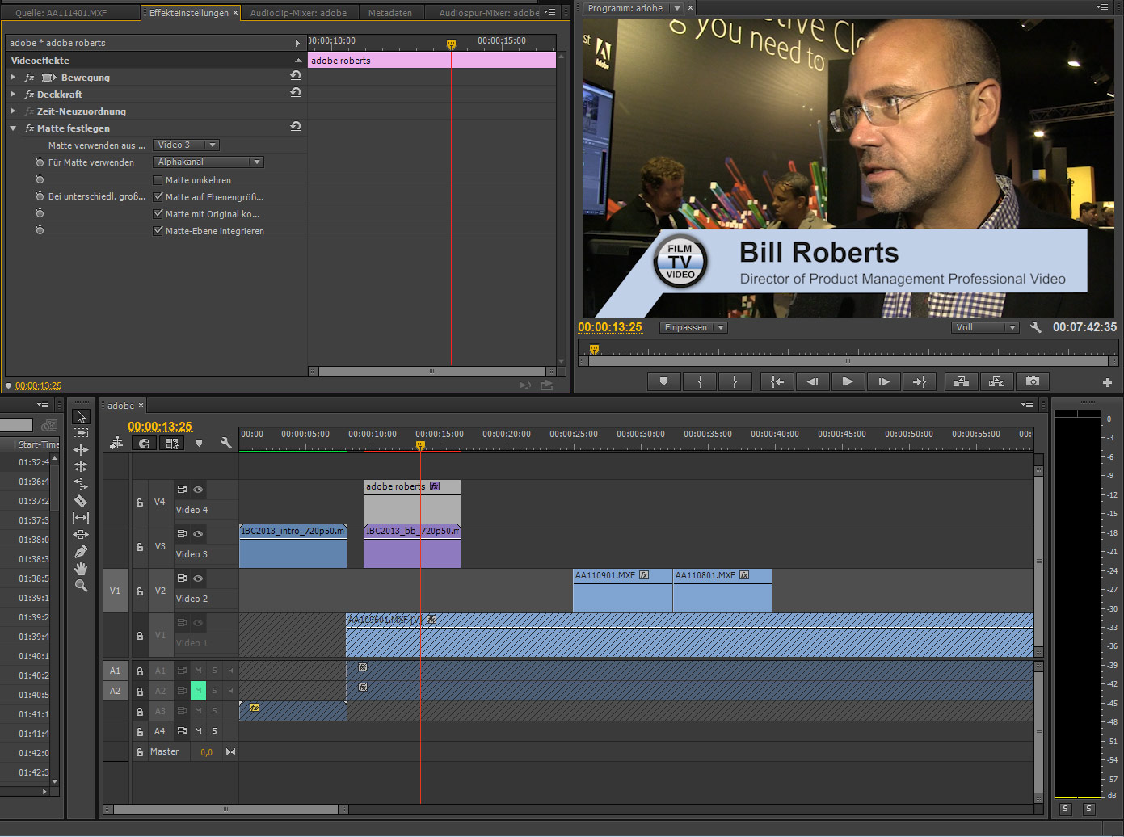Select the Slide tool
This screenshot has height=837, width=1124.
pyautogui.click(x=81, y=535)
